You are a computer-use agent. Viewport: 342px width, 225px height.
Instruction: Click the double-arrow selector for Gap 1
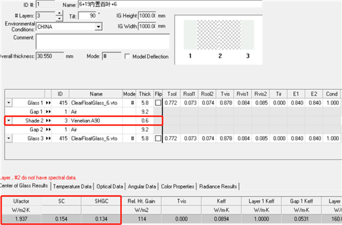click(48, 112)
